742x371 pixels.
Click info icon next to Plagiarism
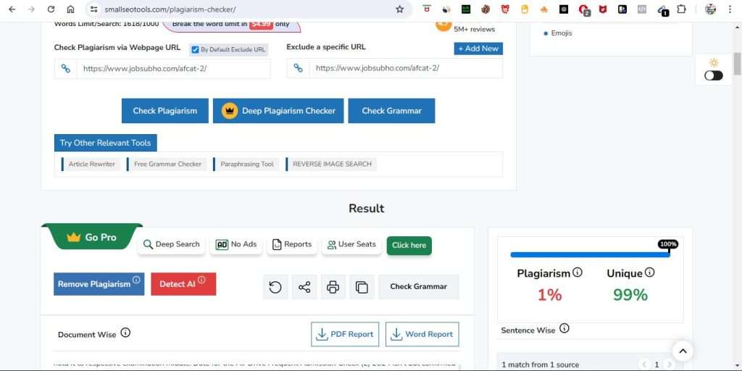click(578, 272)
